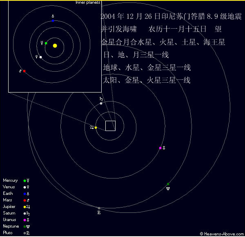Click the Venus legend label
Viewport: 245px width, 237px height.
click(9, 187)
